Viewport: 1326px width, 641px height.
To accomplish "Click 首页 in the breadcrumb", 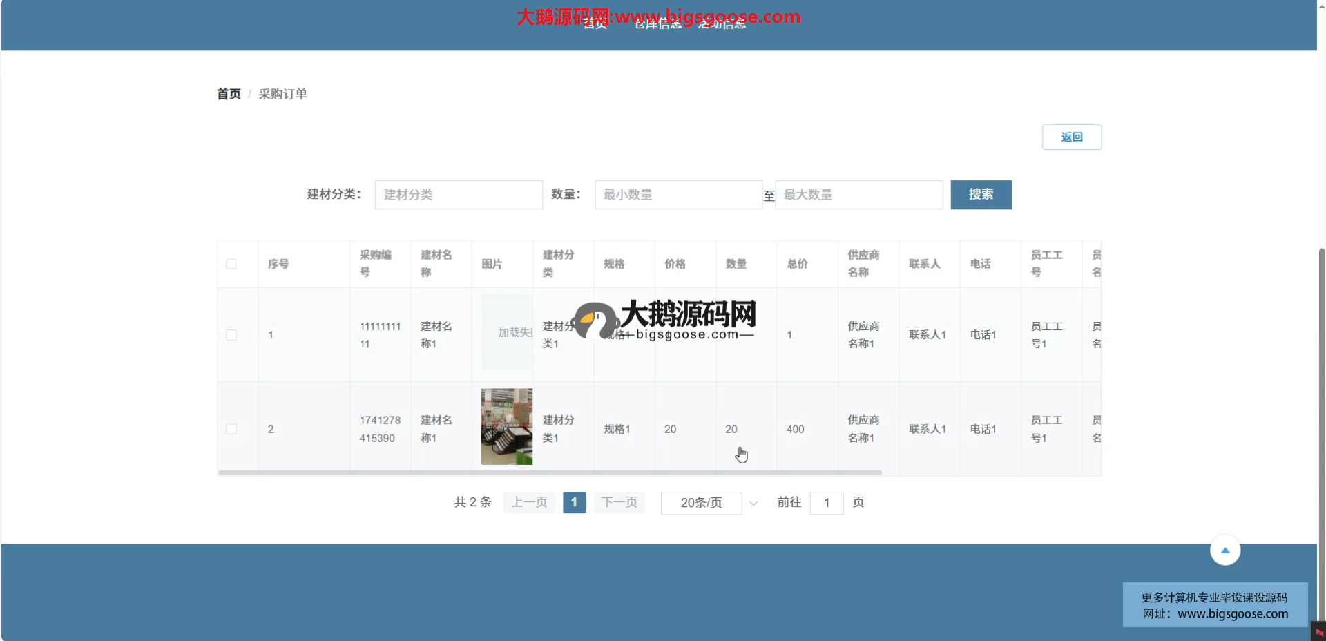I will click(229, 94).
